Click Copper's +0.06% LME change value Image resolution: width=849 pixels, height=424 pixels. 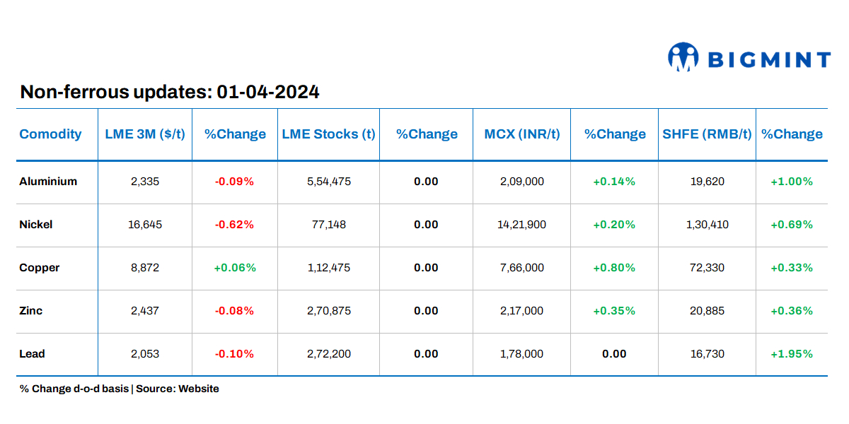(234, 268)
